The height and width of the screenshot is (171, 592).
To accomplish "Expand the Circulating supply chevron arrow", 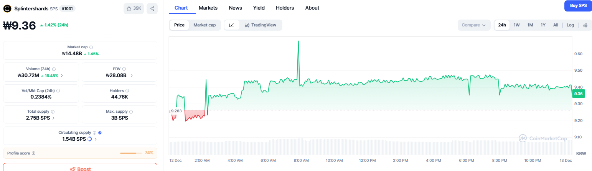I will (x=96, y=139).
